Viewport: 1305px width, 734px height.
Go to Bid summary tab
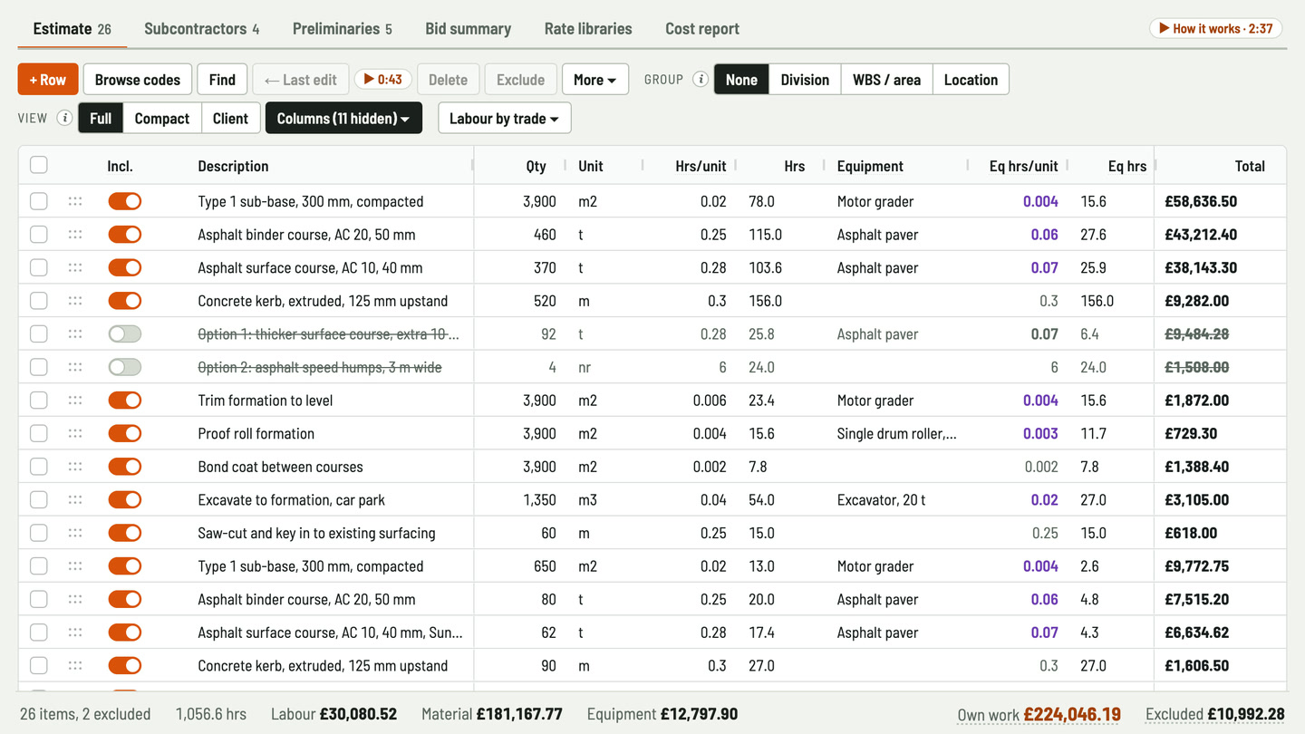[x=469, y=29]
